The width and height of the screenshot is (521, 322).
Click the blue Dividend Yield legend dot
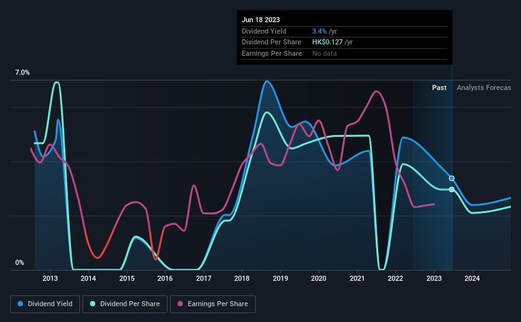pyautogui.click(x=20, y=304)
